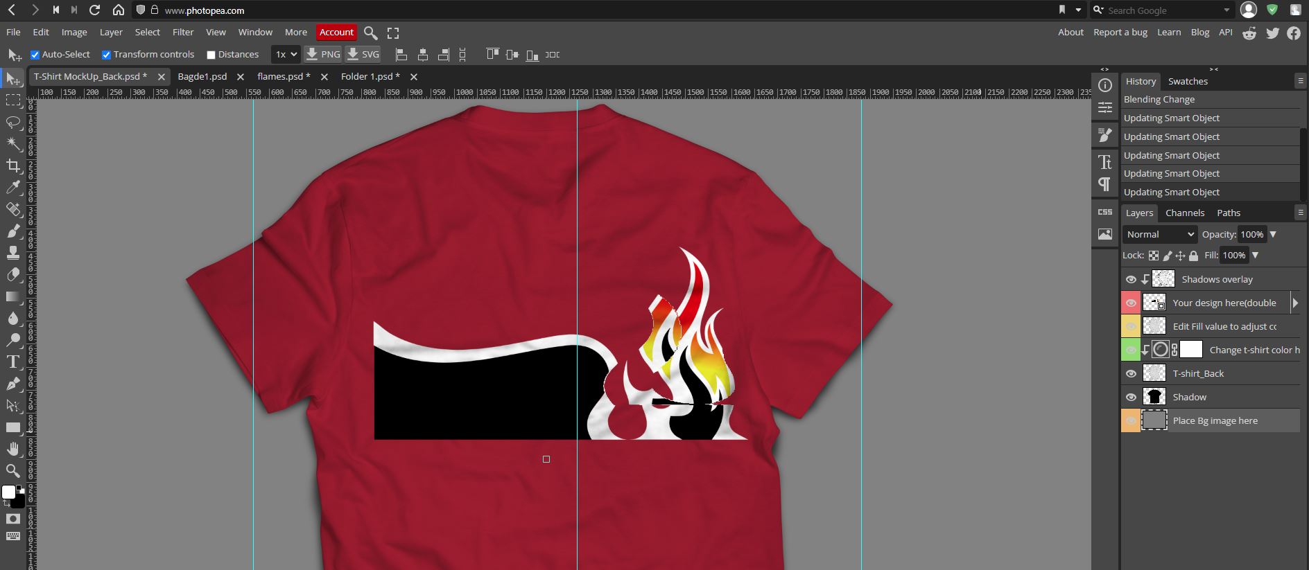Select the Type tool in left toolbar

(x=13, y=362)
